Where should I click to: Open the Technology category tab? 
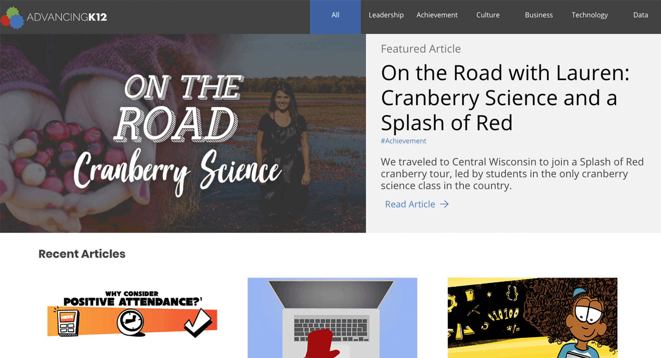pos(590,15)
